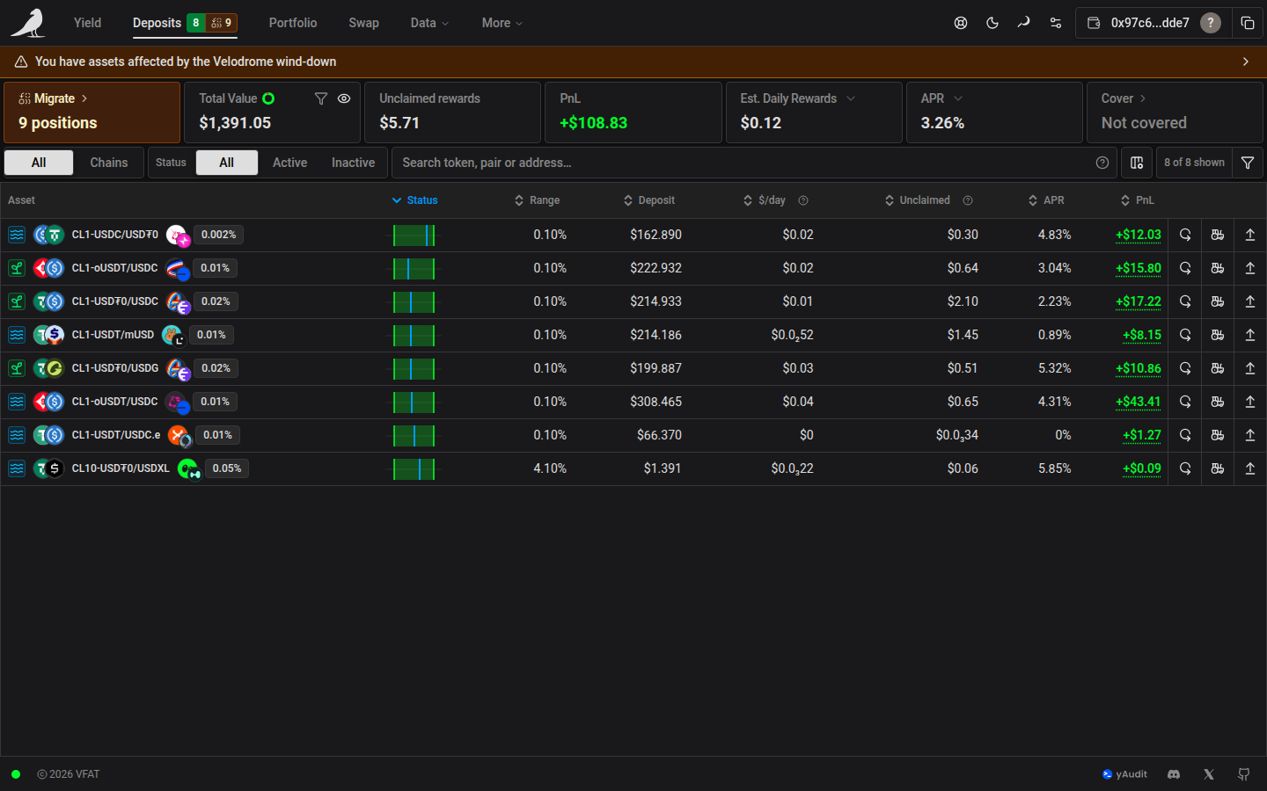Open the Discord icon in the footer

click(x=1174, y=774)
